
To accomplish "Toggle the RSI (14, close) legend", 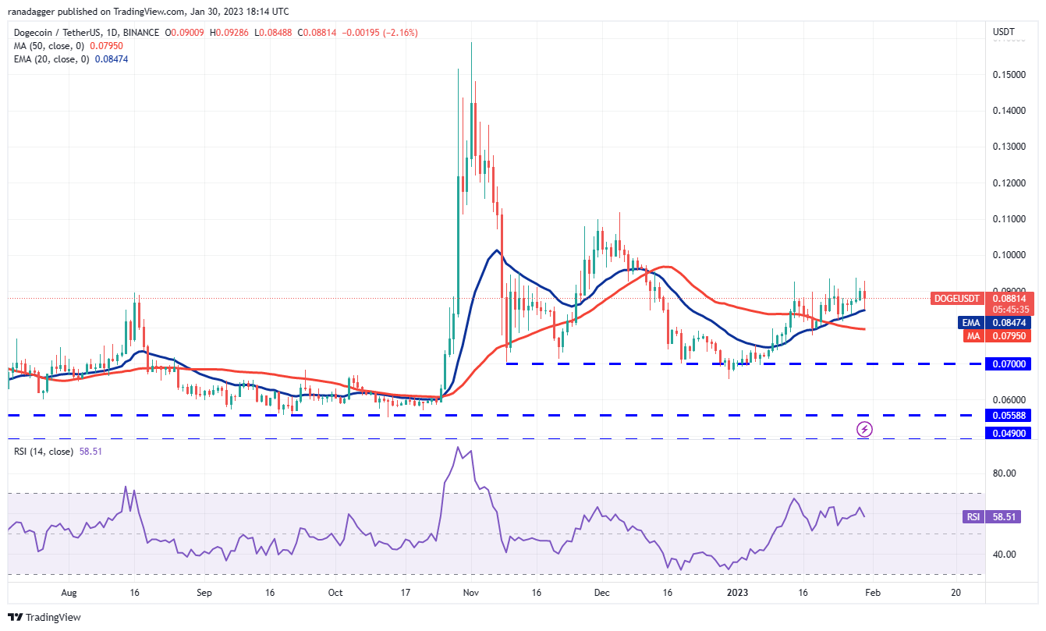I will coord(44,452).
